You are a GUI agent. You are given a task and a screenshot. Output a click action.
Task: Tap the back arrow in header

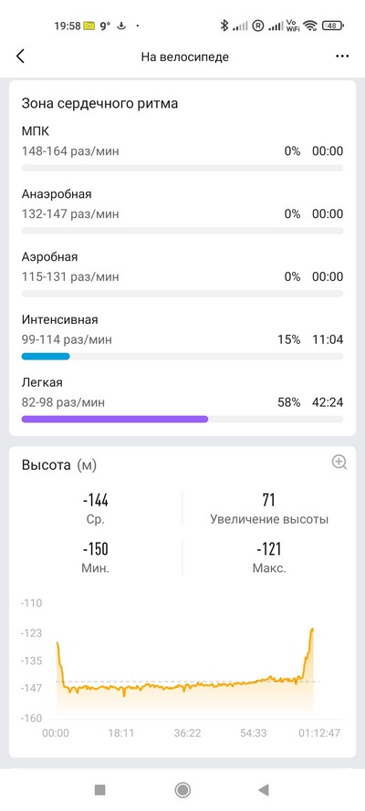(x=20, y=57)
